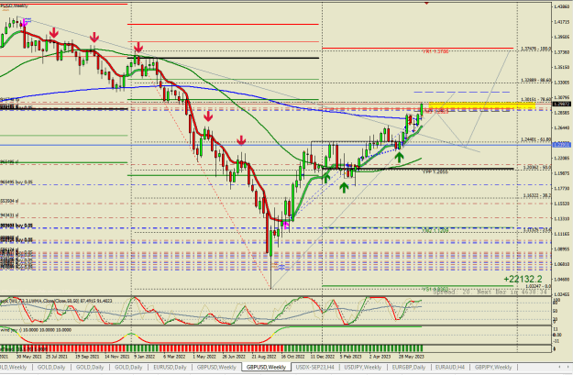Click the 21 Aug 2022 date label
This screenshot has height=375, width=573.
(263, 357)
